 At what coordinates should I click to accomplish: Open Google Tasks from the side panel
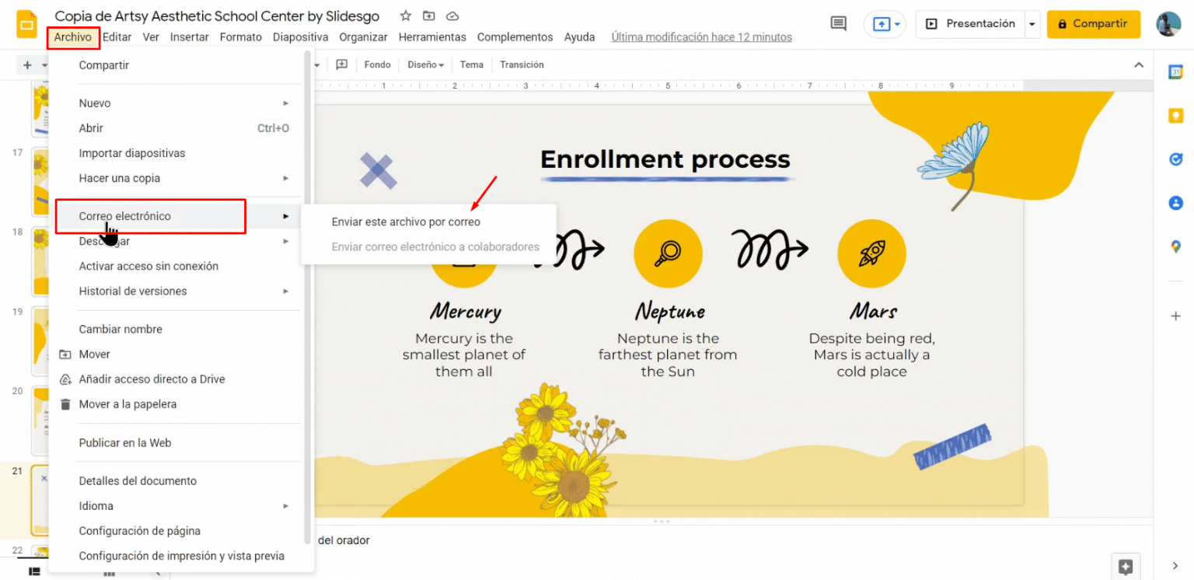tap(1175, 159)
